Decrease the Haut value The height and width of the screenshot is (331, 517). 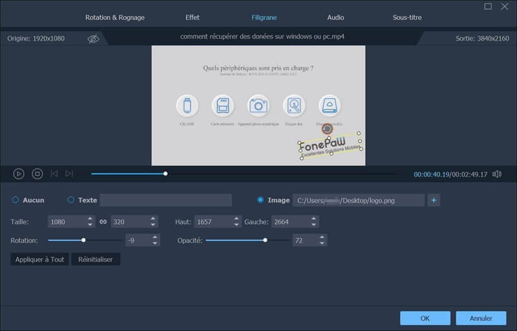(236, 225)
